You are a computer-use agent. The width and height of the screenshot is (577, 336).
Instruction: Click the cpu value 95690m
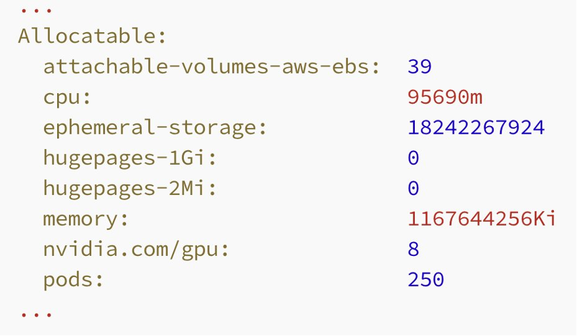tap(445, 97)
